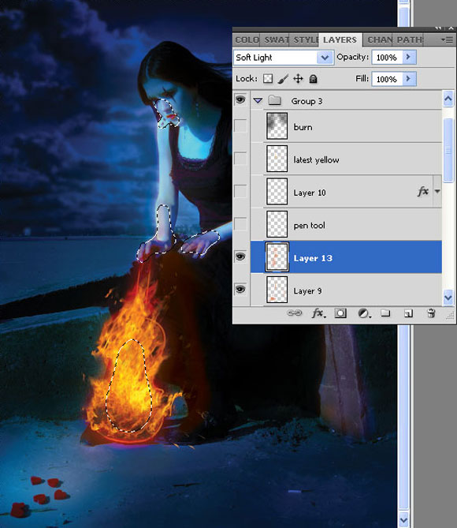Image resolution: width=457 pixels, height=528 pixels.
Task: Click the delete layer trash icon
Action: tap(431, 313)
